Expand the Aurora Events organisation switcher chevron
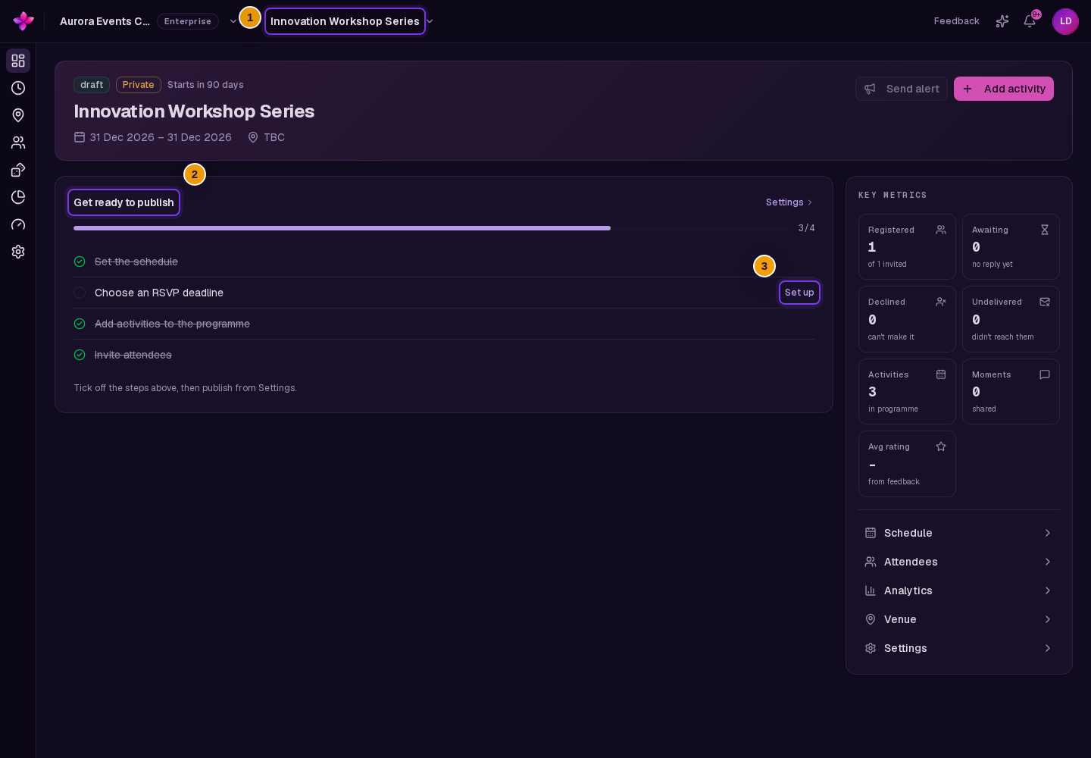This screenshot has height=758, width=1091. pyautogui.click(x=233, y=21)
